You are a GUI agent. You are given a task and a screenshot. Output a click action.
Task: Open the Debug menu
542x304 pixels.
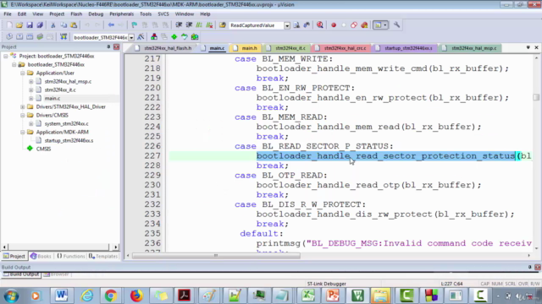tap(96, 14)
